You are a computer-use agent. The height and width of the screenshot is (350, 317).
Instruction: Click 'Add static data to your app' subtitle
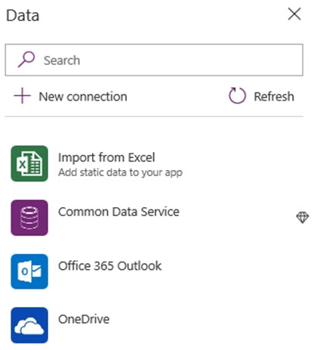120,173
